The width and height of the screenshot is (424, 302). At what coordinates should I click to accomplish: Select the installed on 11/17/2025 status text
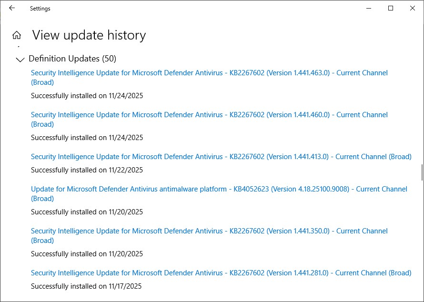pos(86,286)
